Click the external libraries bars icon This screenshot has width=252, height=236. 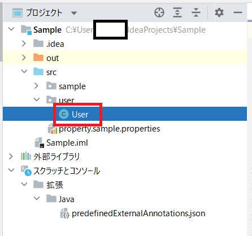pyautogui.click(x=26, y=156)
